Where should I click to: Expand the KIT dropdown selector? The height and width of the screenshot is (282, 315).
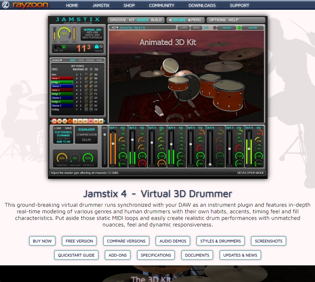[x=115, y=28]
